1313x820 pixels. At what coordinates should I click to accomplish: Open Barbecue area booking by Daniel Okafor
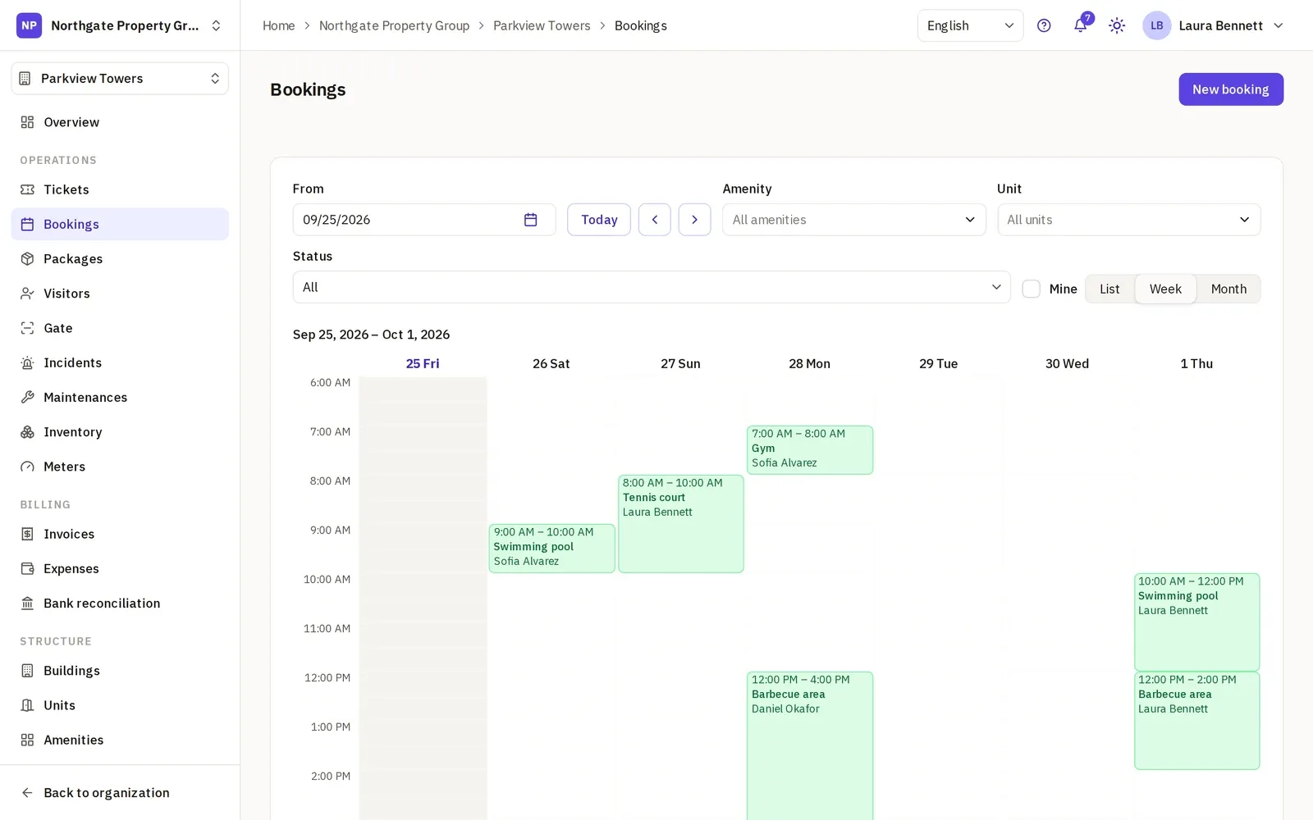pyautogui.click(x=810, y=745)
